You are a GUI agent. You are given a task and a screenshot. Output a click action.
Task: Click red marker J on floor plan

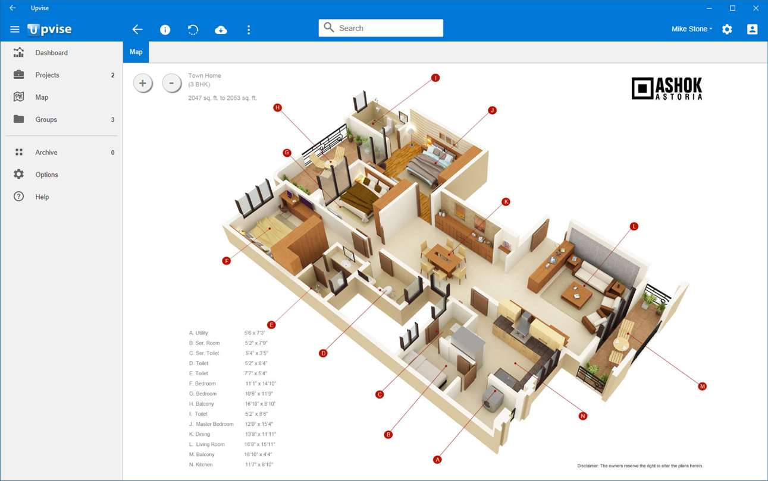(492, 110)
